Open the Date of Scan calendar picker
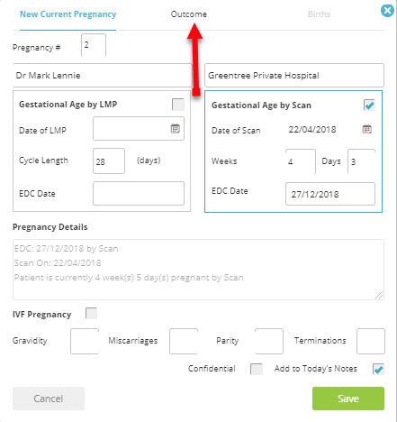397x422 pixels. click(x=366, y=129)
